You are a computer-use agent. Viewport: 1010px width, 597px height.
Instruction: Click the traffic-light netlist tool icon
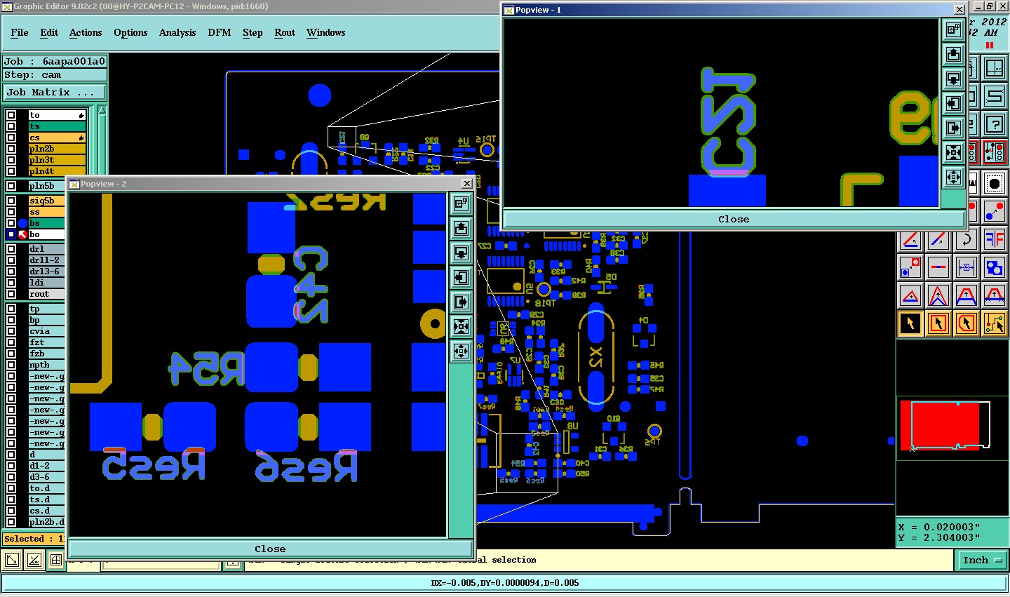tap(995, 152)
